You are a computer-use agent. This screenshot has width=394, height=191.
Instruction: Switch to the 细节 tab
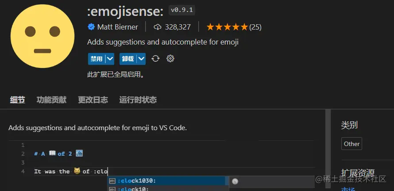pos(18,100)
